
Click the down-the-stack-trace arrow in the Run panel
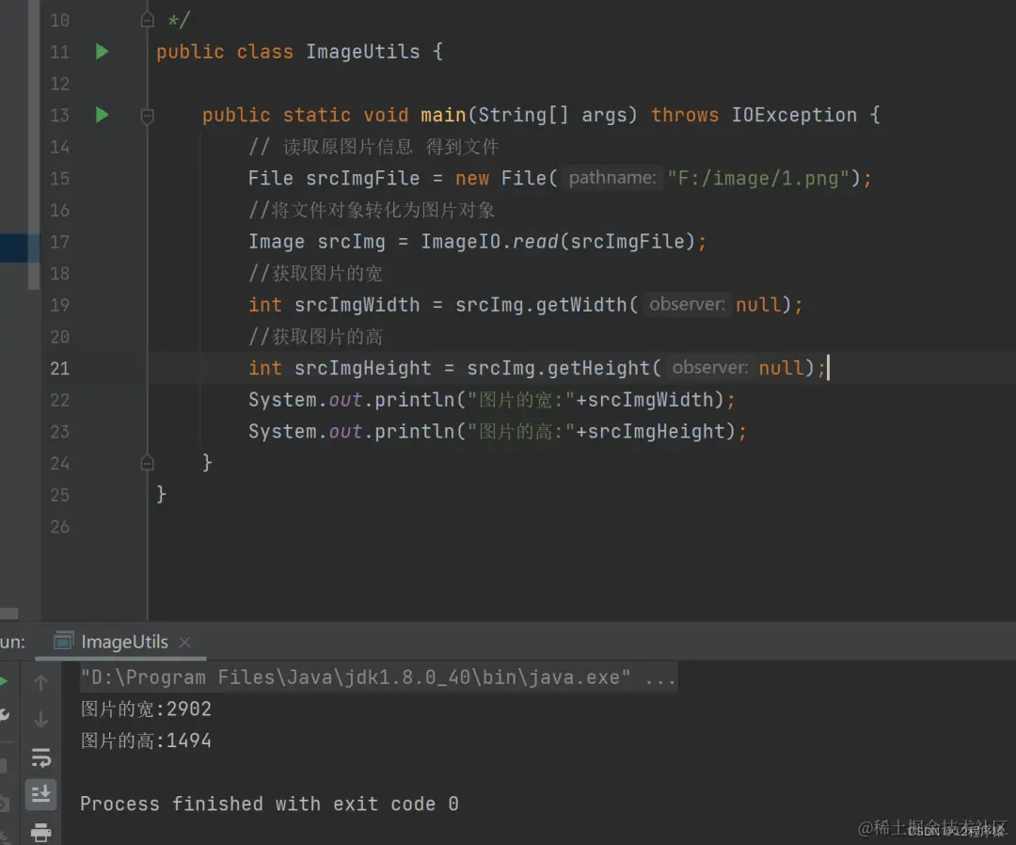click(x=40, y=719)
